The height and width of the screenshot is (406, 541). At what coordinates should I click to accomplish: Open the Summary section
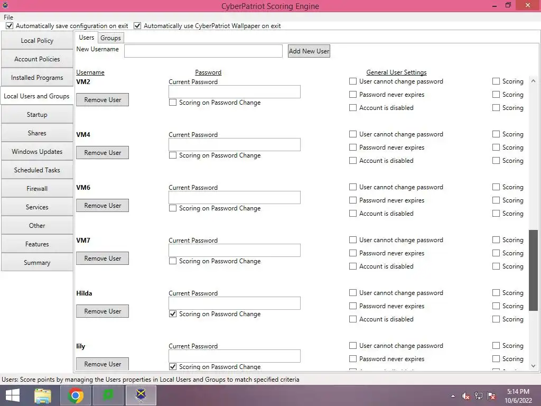click(x=37, y=262)
